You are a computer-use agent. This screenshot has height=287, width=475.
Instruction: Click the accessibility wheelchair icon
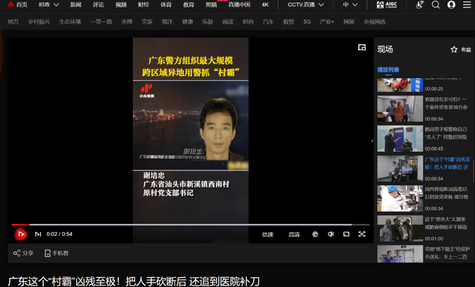(x=420, y=5)
